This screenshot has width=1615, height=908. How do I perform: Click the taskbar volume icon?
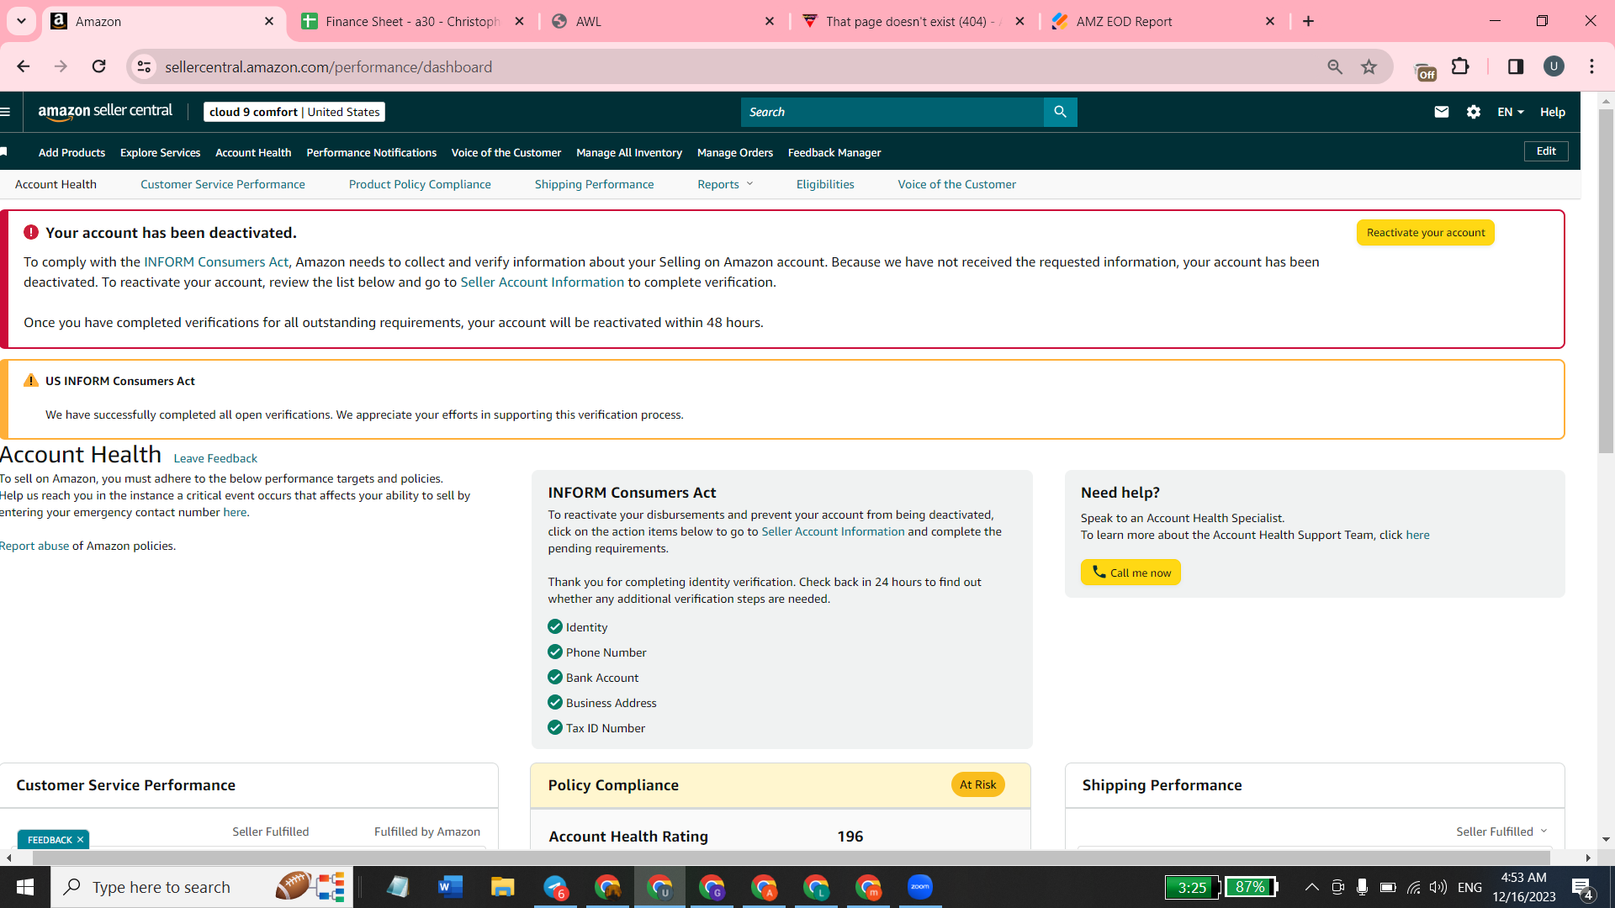pos(1438,887)
